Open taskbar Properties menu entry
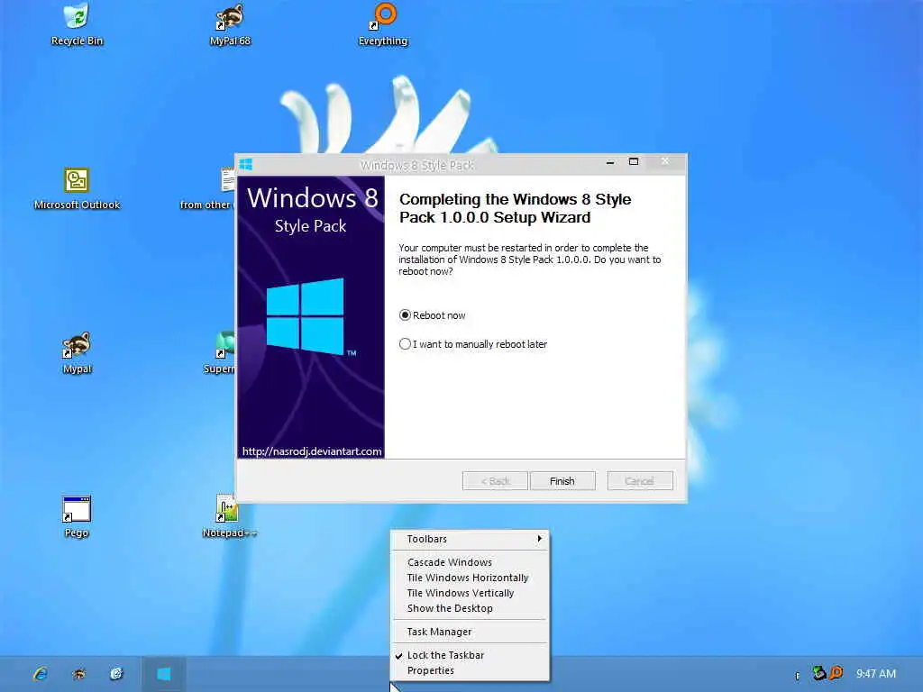Screen dimensions: 923x692 (x=470, y=670)
